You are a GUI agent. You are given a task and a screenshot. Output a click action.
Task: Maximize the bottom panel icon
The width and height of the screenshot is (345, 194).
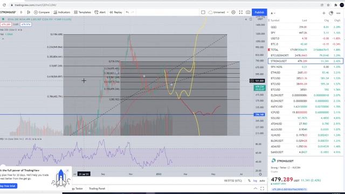[x=262, y=189]
